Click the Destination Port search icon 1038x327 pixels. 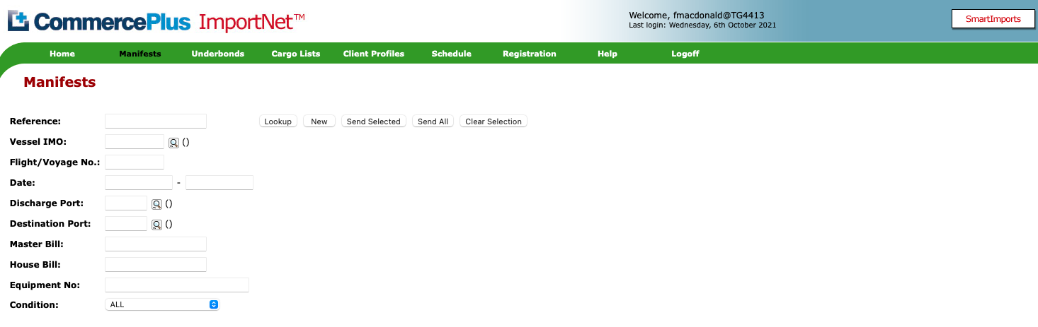coord(156,225)
